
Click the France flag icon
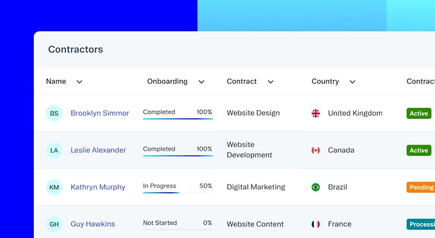click(315, 224)
